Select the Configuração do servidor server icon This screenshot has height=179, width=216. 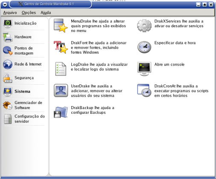(8, 119)
